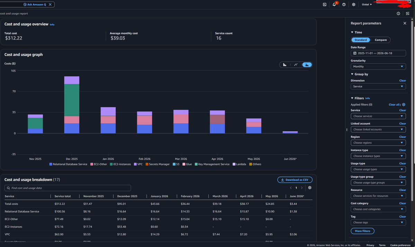Open the Terms footer link
The image size is (415, 247).
coord(382,245)
